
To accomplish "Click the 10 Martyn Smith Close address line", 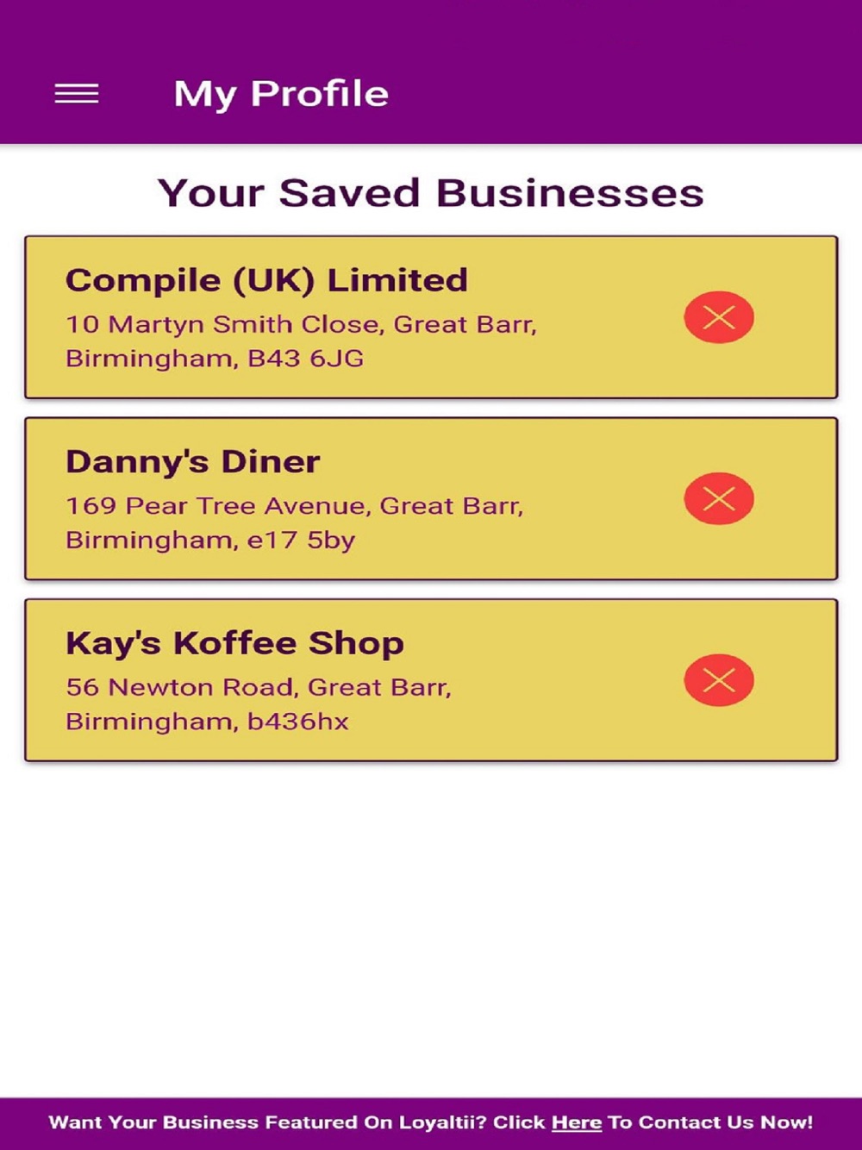I will coord(301,325).
